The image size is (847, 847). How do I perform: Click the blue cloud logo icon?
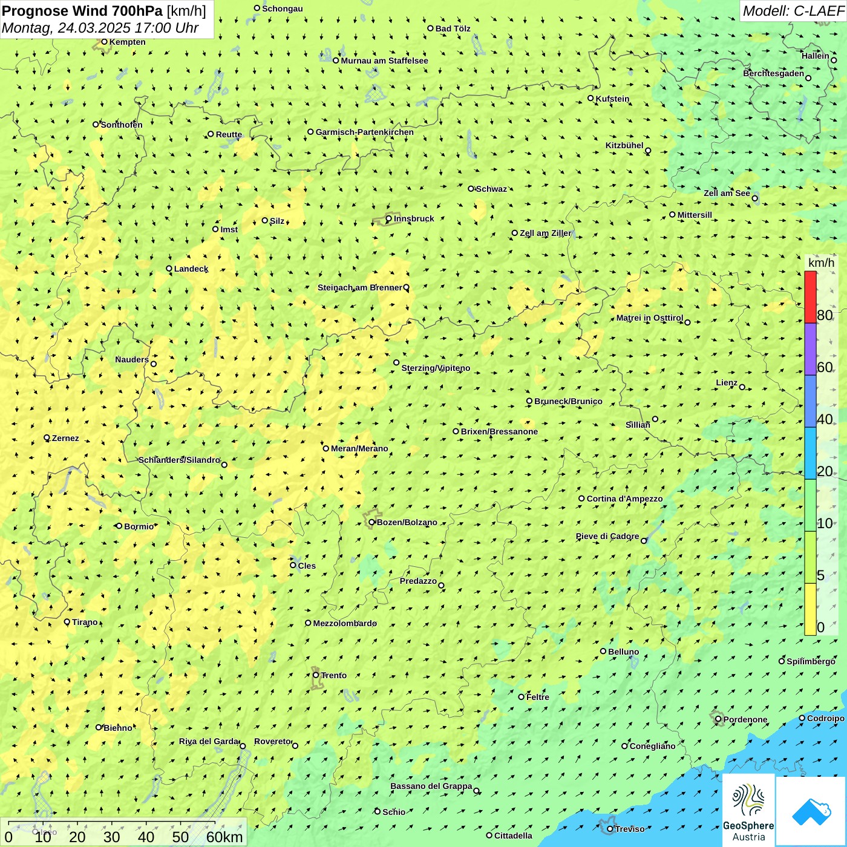[x=811, y=812]
